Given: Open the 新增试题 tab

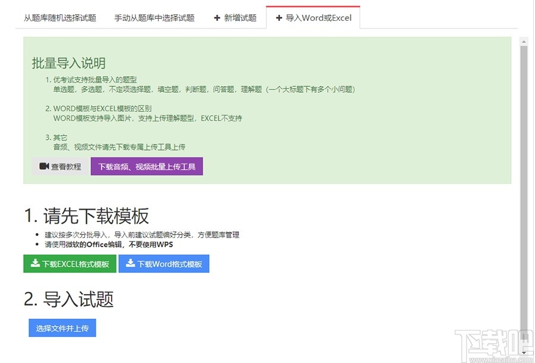Looking at the screenshot, I should [x=236, y=18].
